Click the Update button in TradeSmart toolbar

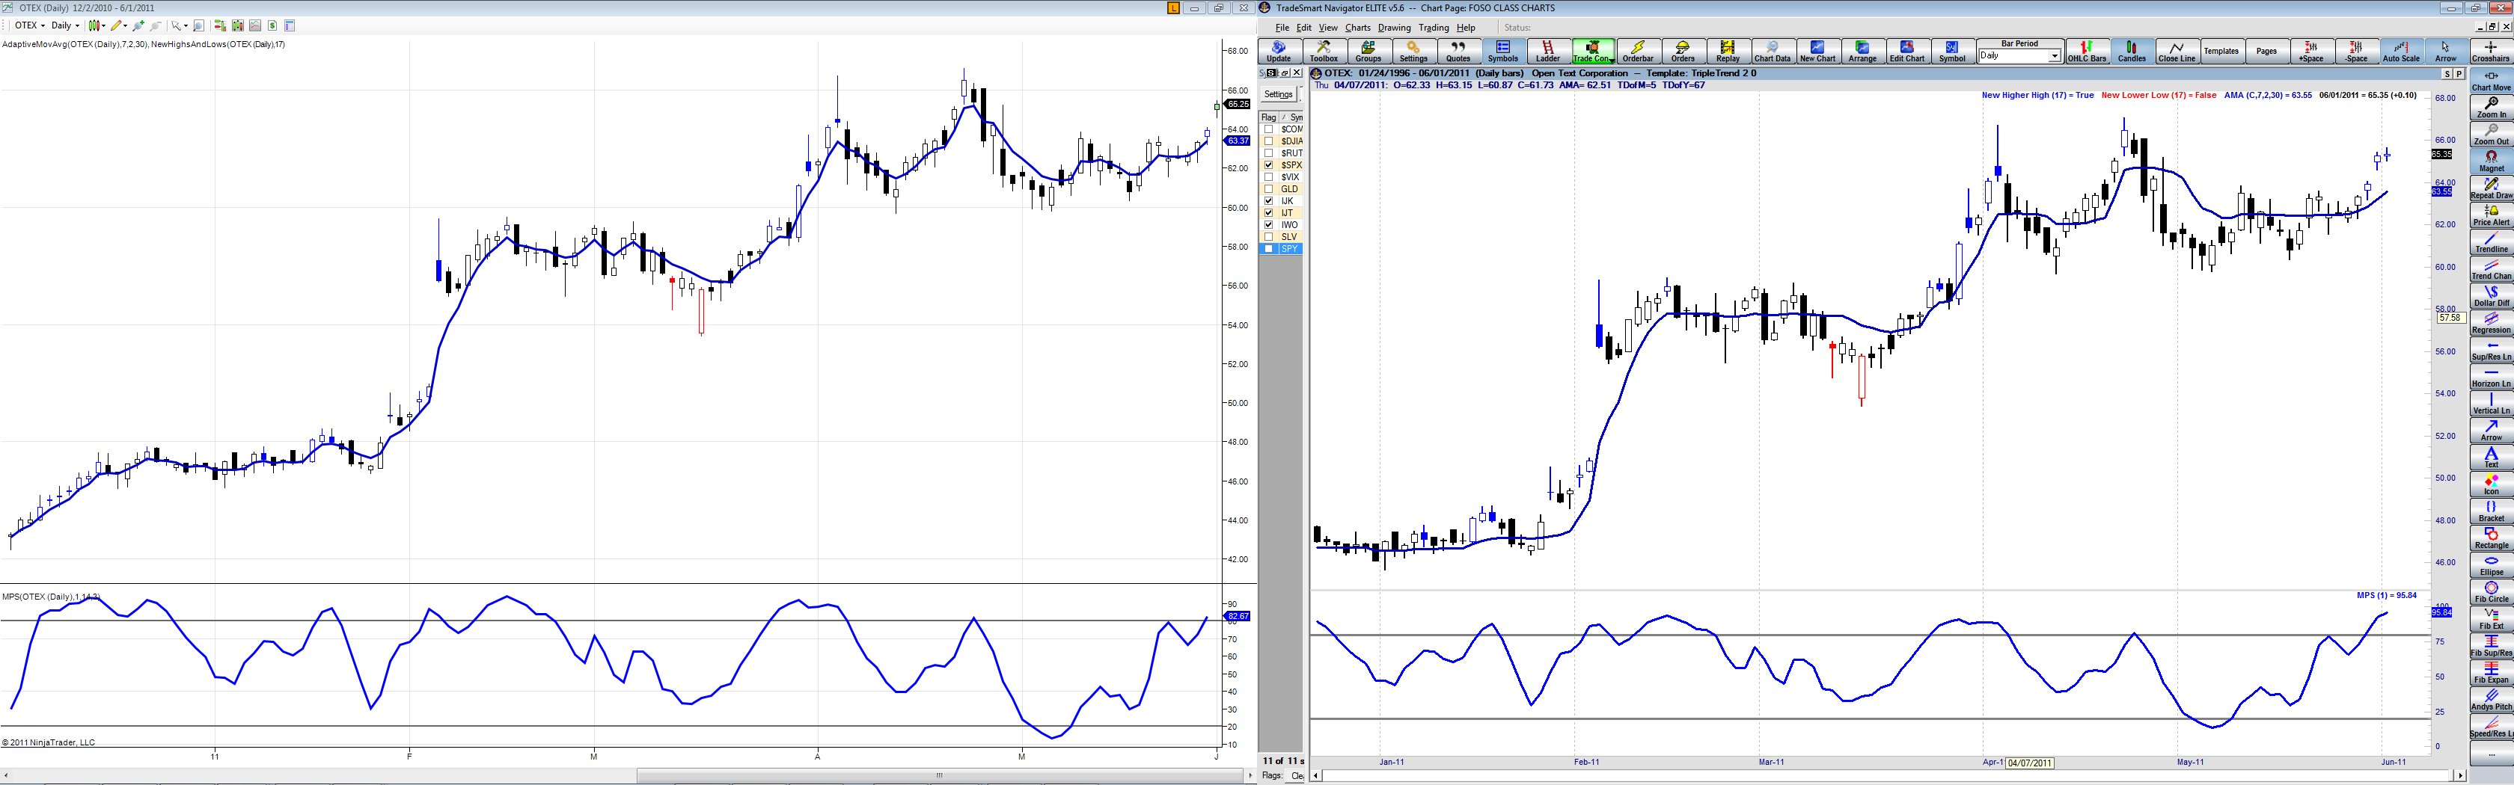click(1279, 52)
